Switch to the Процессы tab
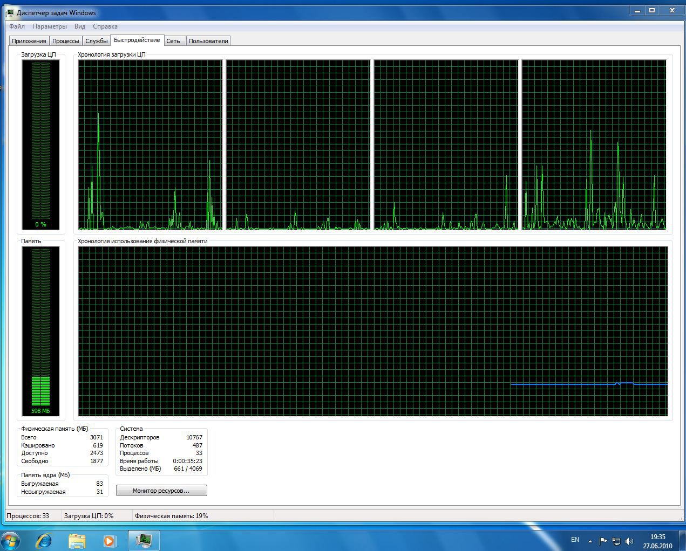 pos(66,41)
